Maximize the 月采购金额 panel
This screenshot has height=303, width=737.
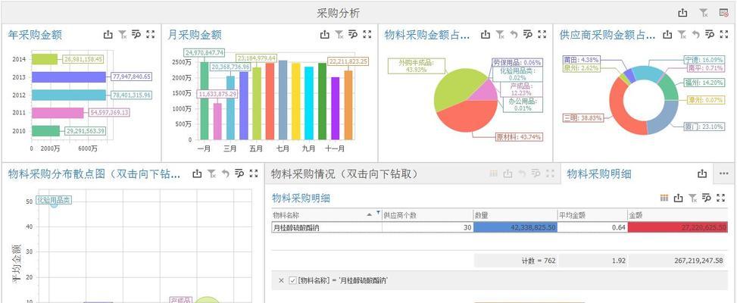[x=367, y=34]
